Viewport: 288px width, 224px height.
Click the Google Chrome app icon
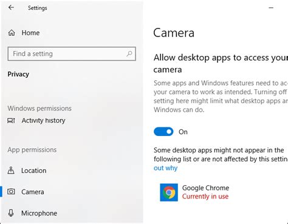169,192
